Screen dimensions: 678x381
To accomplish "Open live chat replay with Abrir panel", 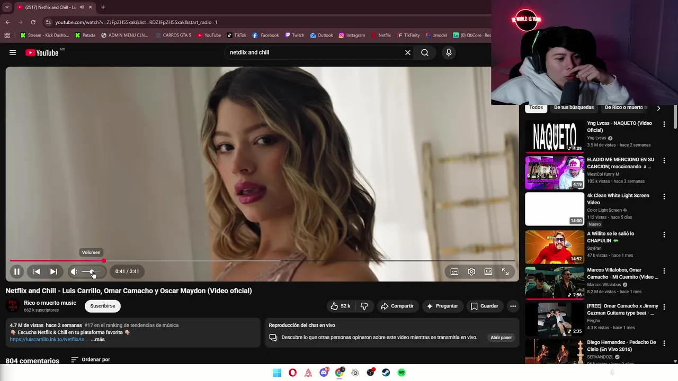I will [501, 337].
